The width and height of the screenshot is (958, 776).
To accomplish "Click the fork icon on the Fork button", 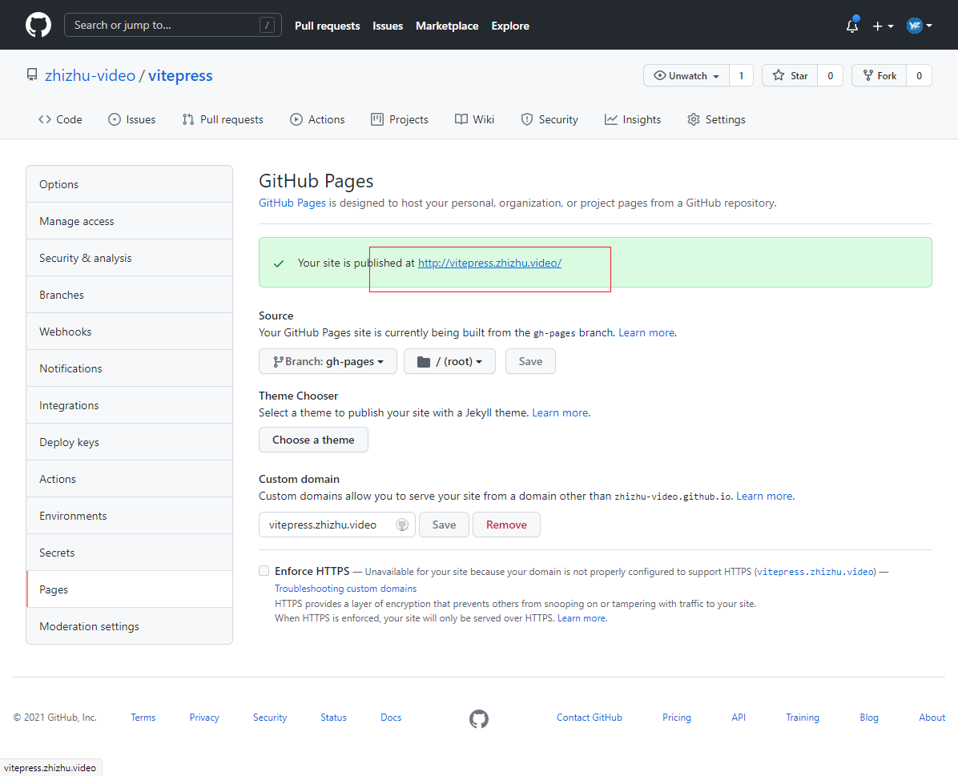I will (867, 75).
